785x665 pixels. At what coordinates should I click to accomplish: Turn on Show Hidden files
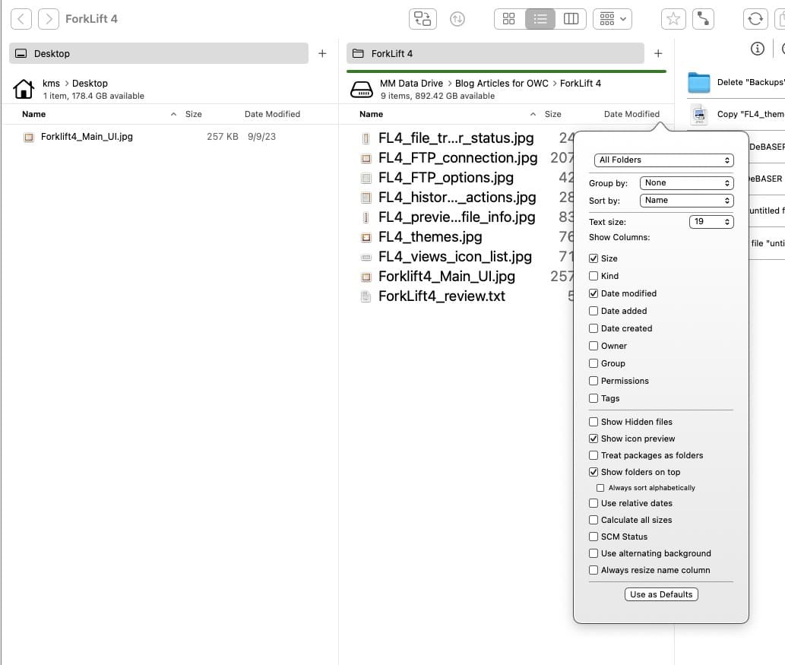[x=593, y=422]
